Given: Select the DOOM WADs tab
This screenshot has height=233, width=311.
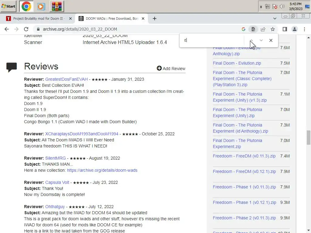Looking at the screenshot, I should [112, 19].
